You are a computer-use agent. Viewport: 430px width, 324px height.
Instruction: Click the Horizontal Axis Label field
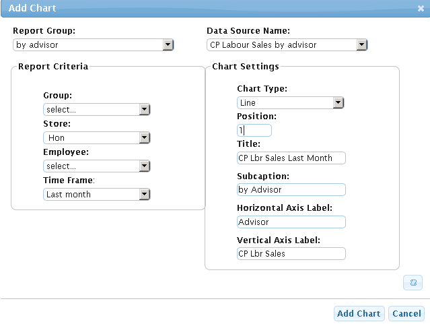291,222
